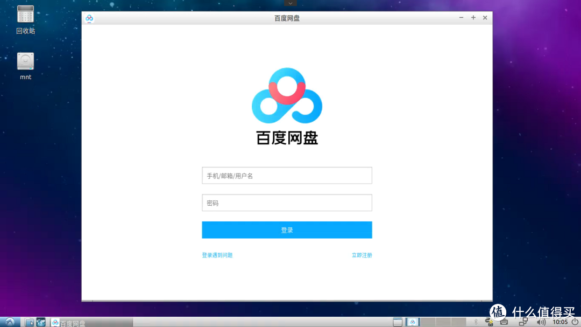Click the power button tray icon

pyautogui.click(x=575, y=322)
